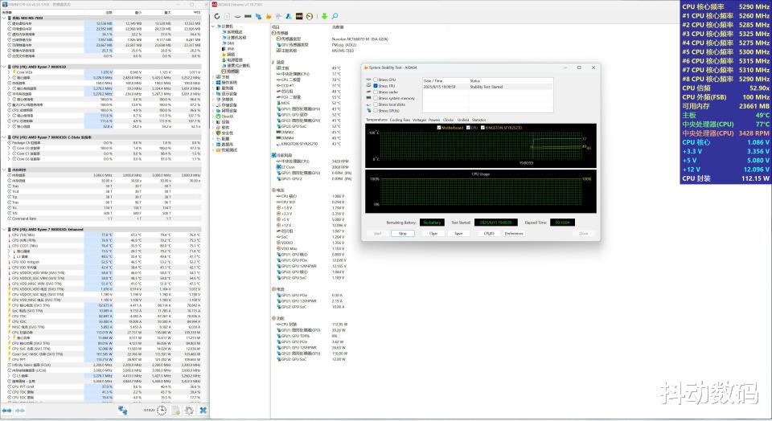Click the HWiNFO clock reset timer icon
Viewport: 772px width, 421px height.
tap(162, 410)
